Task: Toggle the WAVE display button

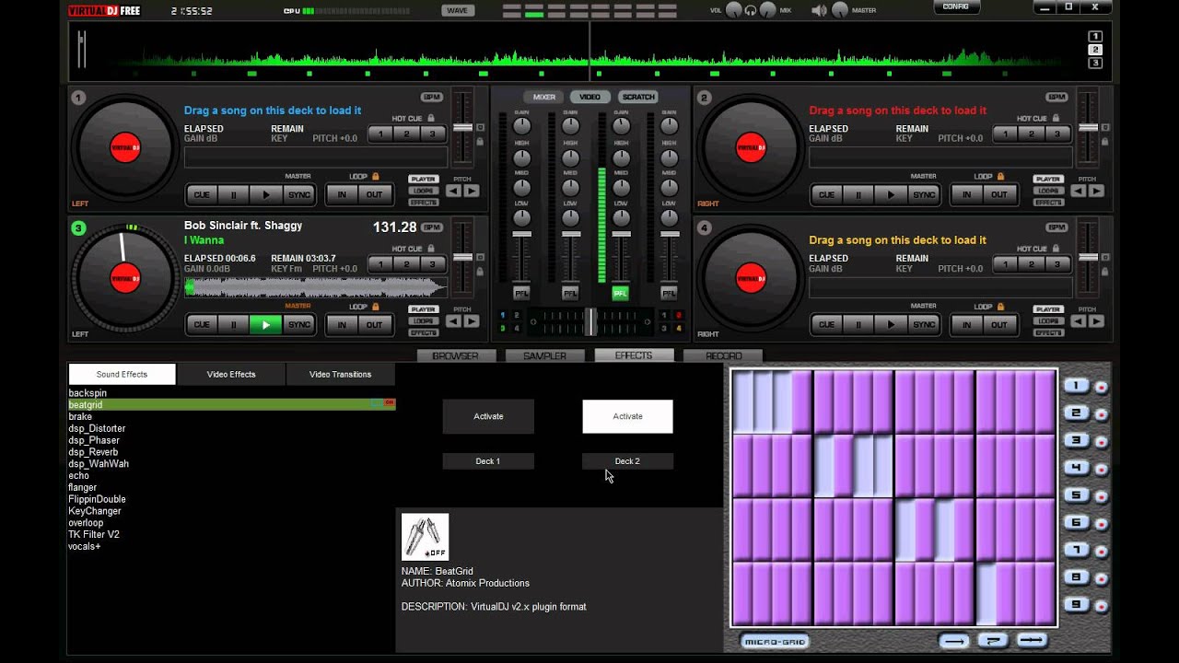Action: 457,11
